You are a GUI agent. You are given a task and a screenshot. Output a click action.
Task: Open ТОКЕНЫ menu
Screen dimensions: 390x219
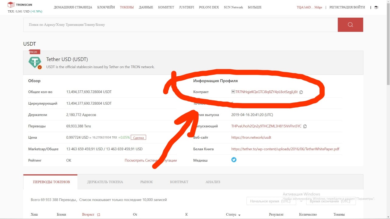127,7
